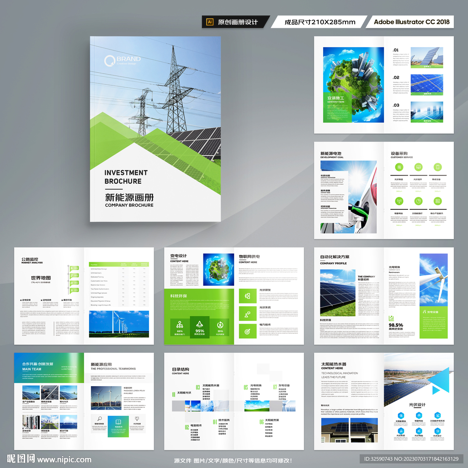Click the wind turbine field photo

pos(119,324)
